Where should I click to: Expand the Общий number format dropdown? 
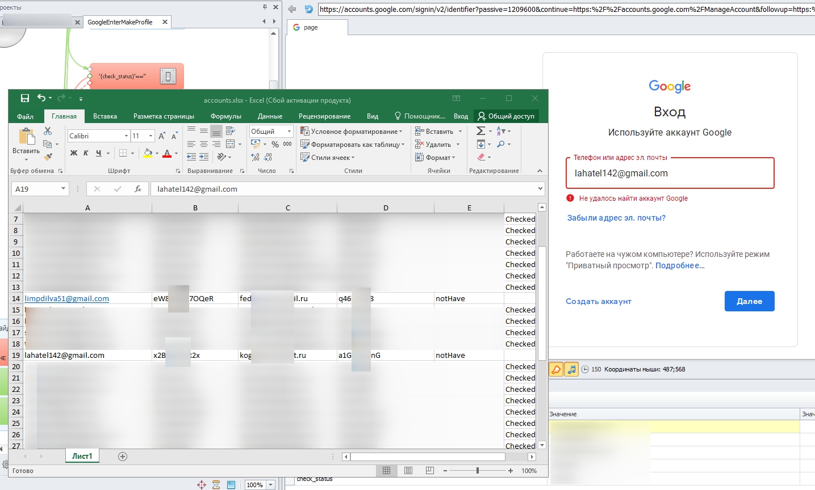(x=289, y=132)
